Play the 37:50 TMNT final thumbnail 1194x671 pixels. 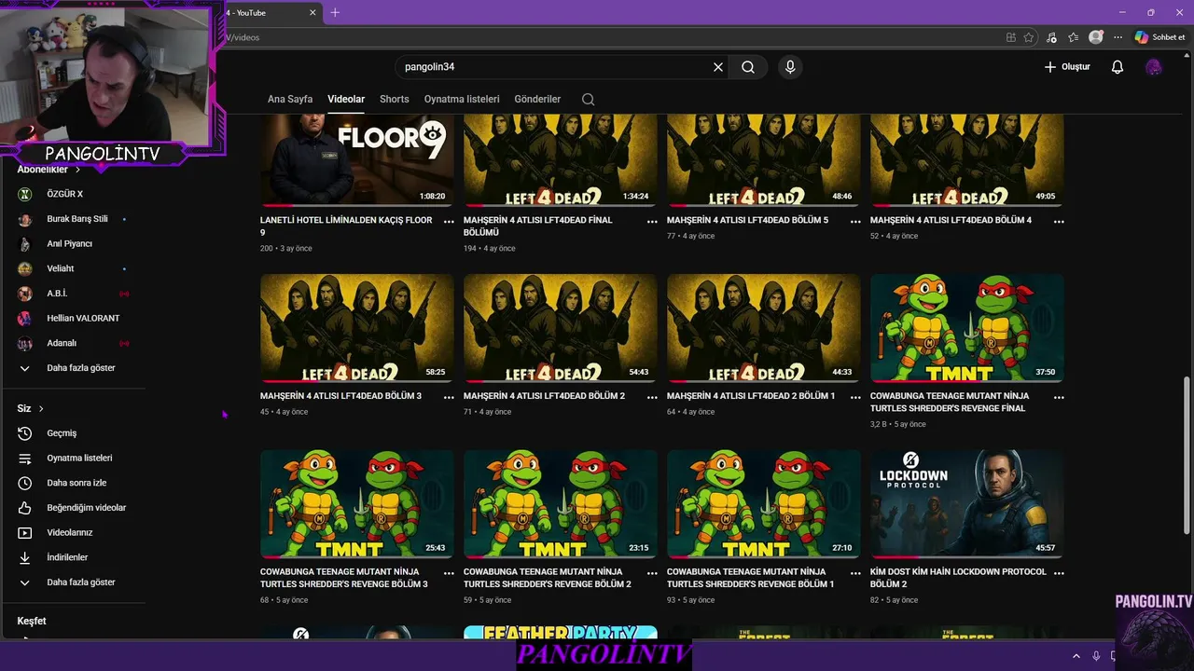pyautogui.click(x=966, y=328)
